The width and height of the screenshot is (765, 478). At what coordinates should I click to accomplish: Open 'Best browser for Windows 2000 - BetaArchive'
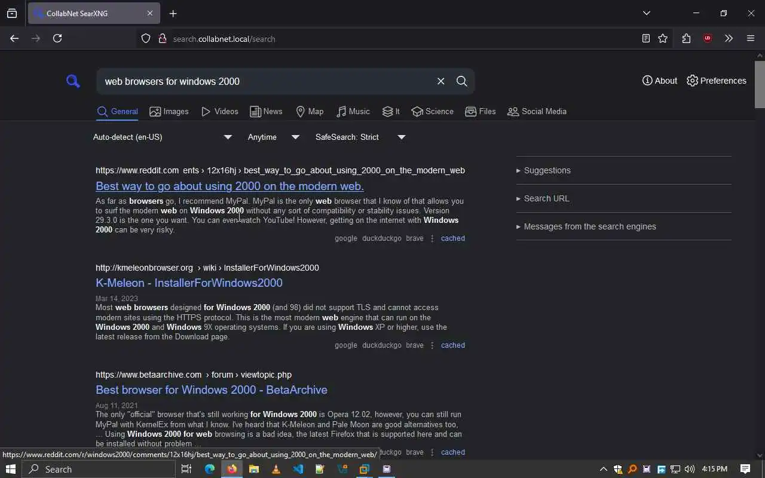click(x=212, y=390)
